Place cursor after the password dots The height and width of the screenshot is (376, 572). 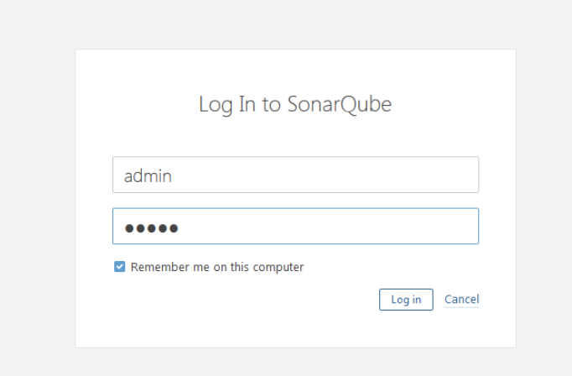pyautogui.click(x=179, y=228)
